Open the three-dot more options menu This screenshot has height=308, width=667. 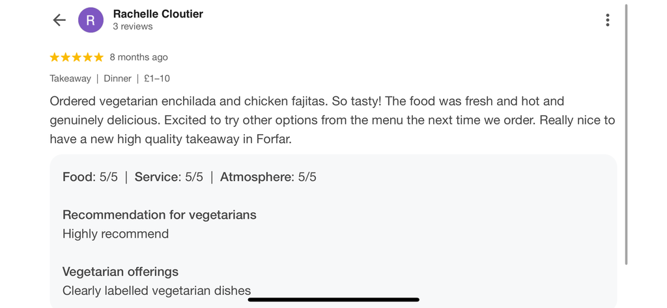coord(608,20)
